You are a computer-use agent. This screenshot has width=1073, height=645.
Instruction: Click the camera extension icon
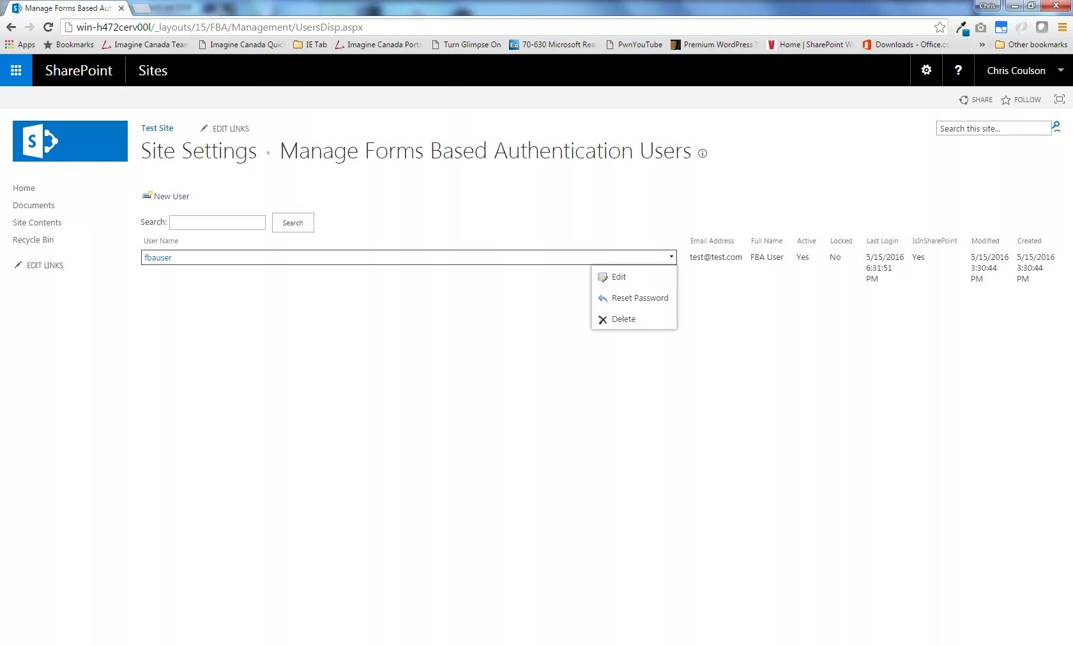tap(981, 27)
